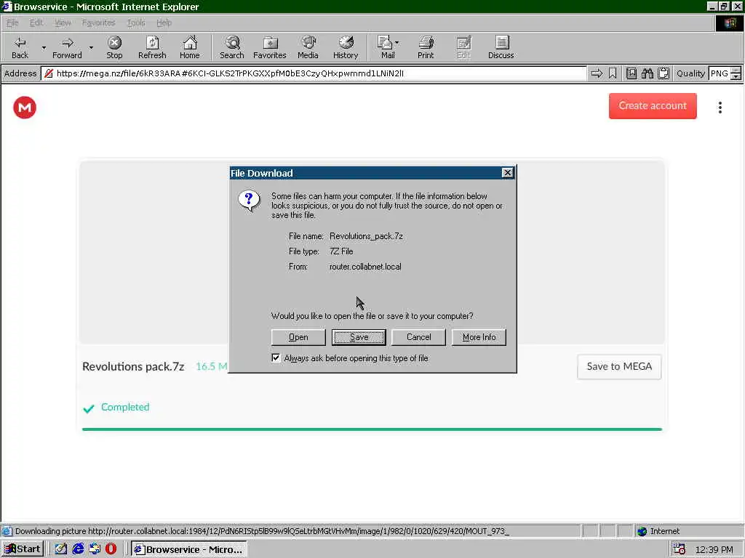Click the Edit toolbar button
Screen dimensions: 745x558
tap(463, 47)
